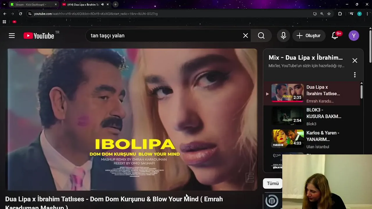Play Karlos & Yaren - YANARIM thumbnail
Image resolution: width=372 pixels, height=209 pixels.
tap(287, 139)
